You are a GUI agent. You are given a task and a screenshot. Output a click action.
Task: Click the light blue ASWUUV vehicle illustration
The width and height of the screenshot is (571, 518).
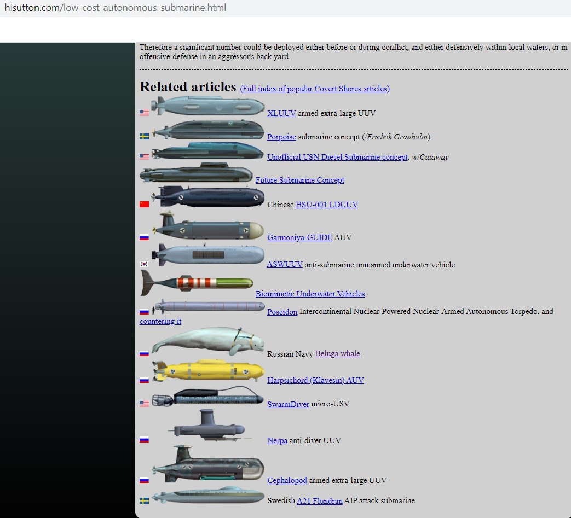click(207, 255)
